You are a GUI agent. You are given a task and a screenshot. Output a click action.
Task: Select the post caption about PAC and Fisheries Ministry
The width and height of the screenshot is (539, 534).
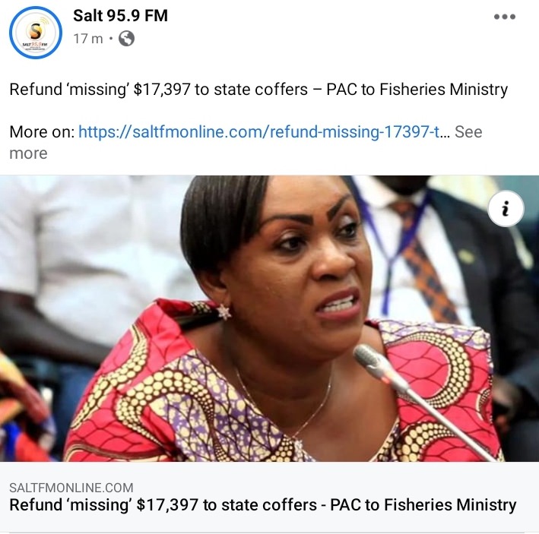point(258,90)
